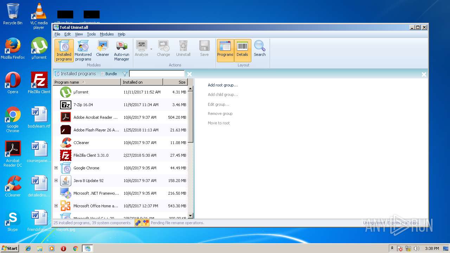The width and height of the screenshot is (450, 253).
Task: Expand the Java 8 Update 92 group
Action: 56,181
